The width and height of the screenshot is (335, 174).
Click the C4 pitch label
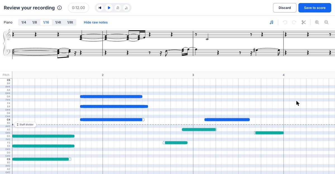point(8,120)
